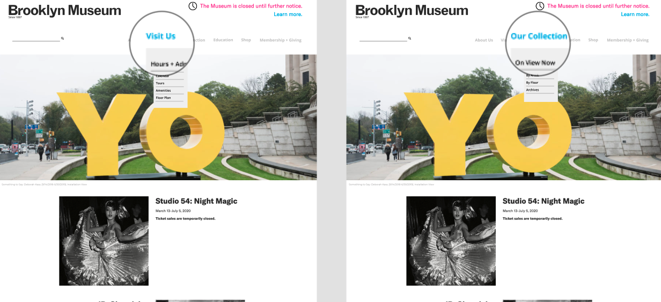Image resolution: width=661 pixels, height=302 pixels.
Task: Open the About Us menu item
Action: (x=484, y=40)
